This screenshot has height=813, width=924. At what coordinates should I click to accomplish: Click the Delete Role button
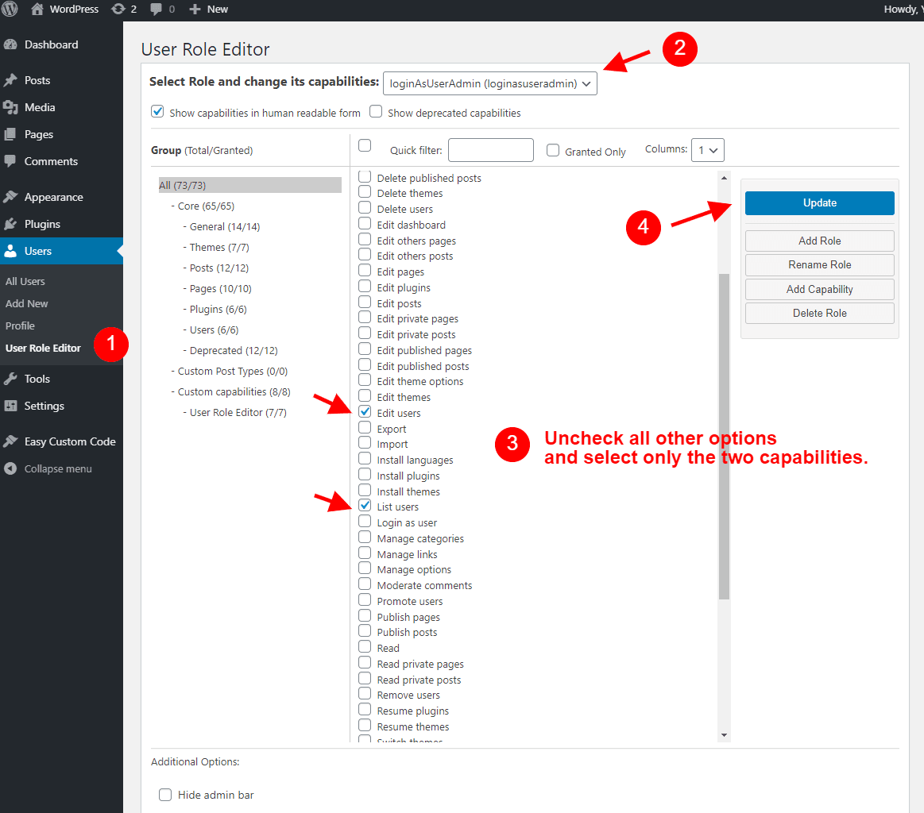[x=819, y=313]
